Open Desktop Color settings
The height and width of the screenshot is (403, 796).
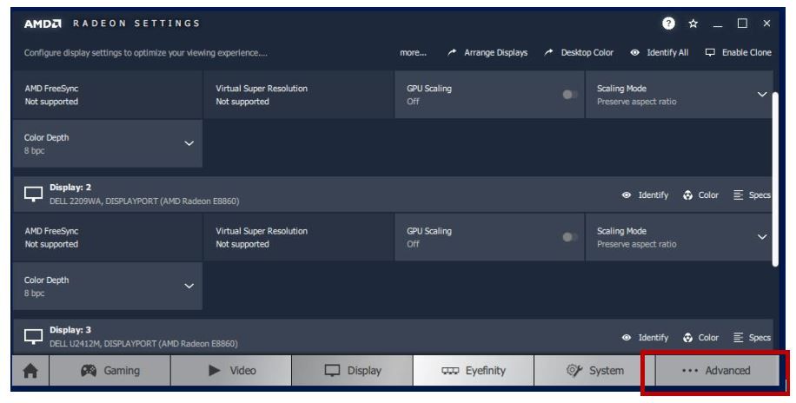click(579, 53)
